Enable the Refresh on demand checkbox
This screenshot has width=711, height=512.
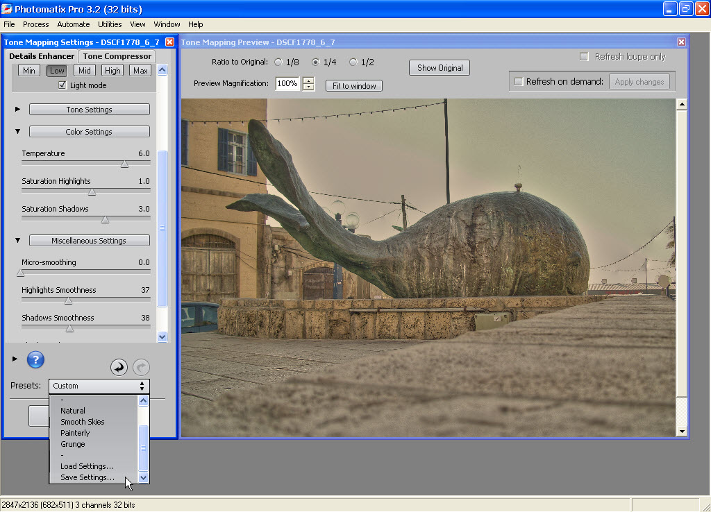pyautogui.click(x=518, y=82)
